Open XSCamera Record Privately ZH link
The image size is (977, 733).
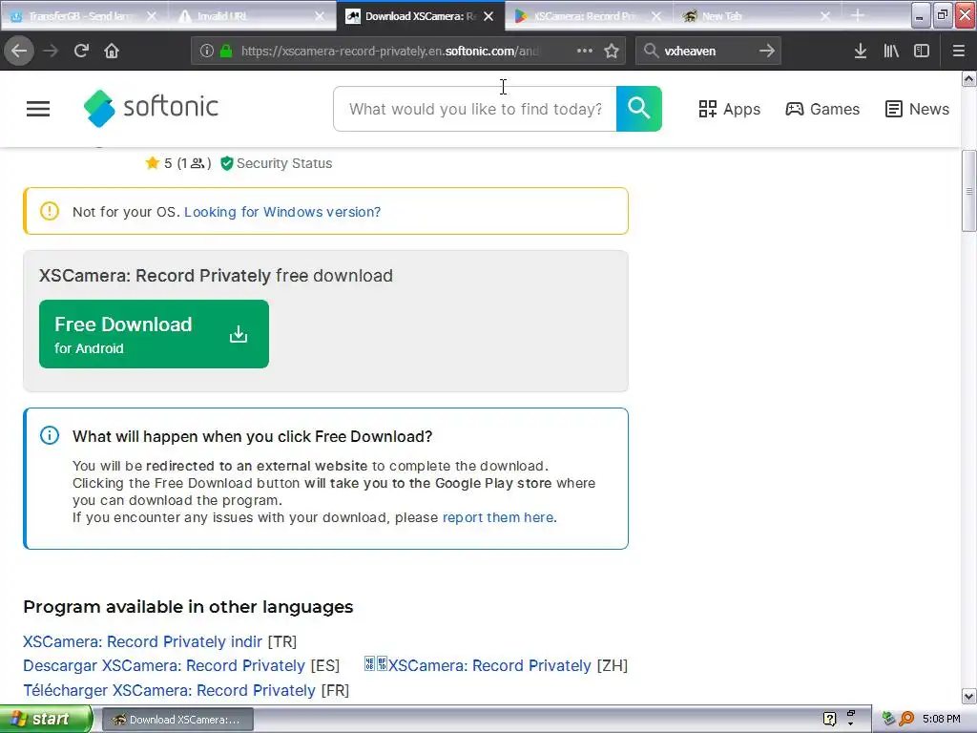[x=478, y=665]
